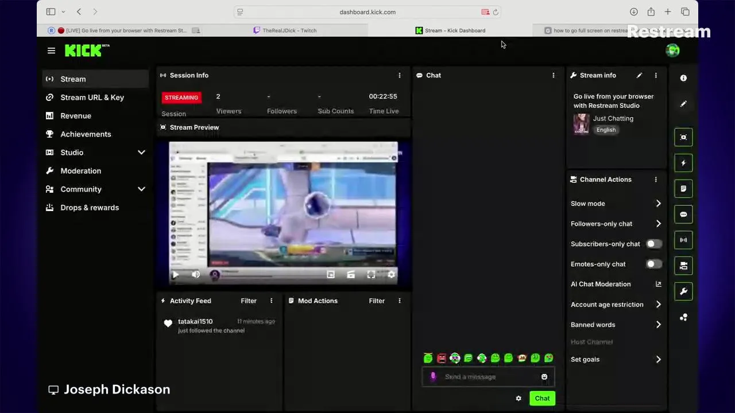Toggle Channel Actions widget in right rail
The width and height of the screenshot is (735, 413).
683,266
